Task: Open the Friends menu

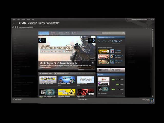Action: coord(23,19)
